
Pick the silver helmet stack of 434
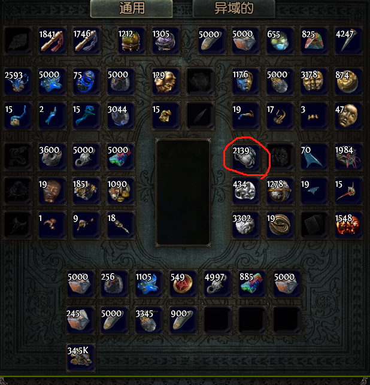coord(245,191)
